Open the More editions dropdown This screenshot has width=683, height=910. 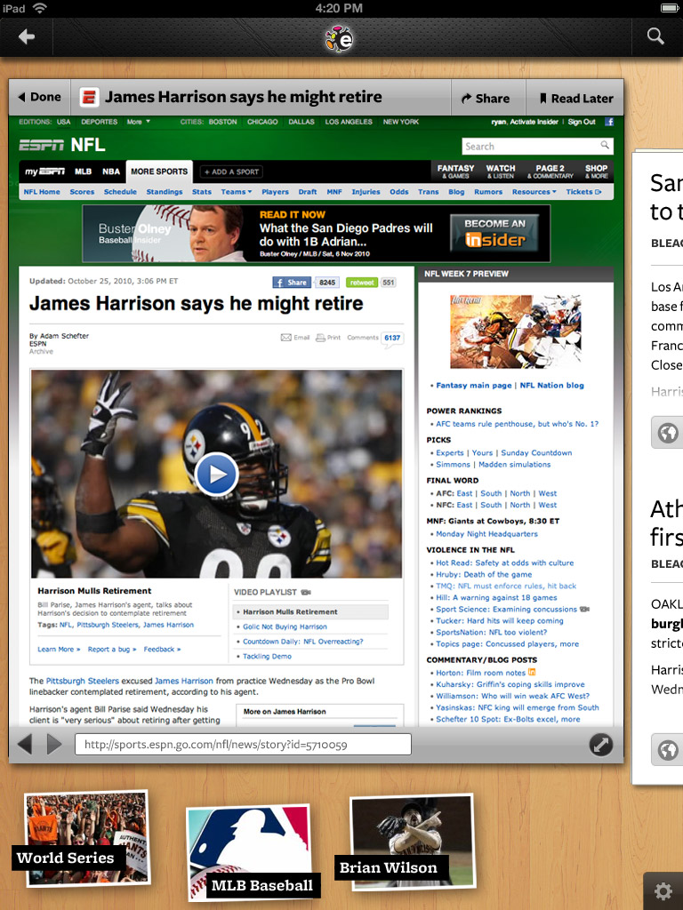[x=139, y=122]
